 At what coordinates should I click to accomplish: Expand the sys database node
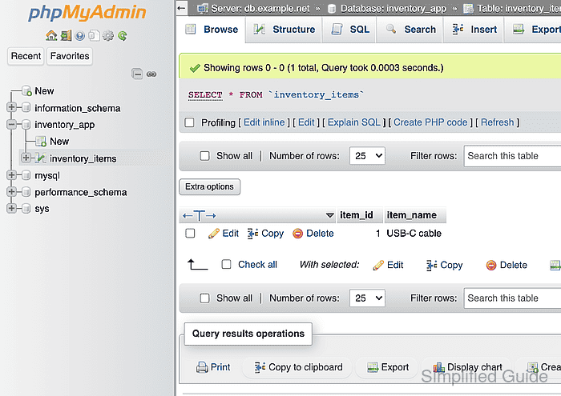11,208
